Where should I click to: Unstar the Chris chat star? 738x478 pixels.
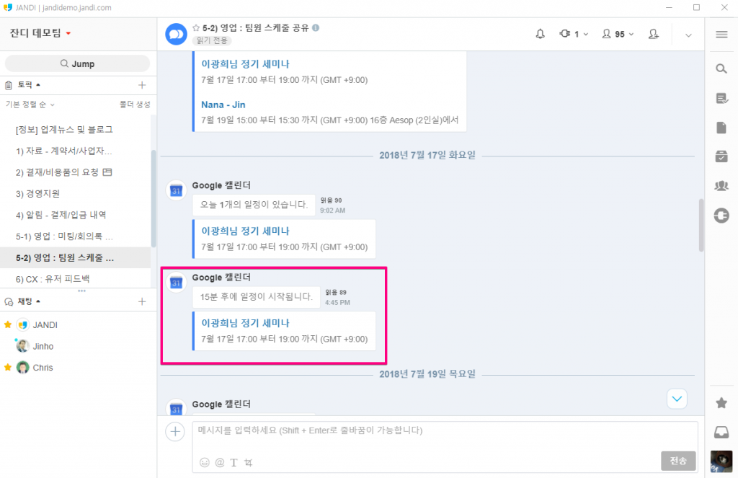7,367
